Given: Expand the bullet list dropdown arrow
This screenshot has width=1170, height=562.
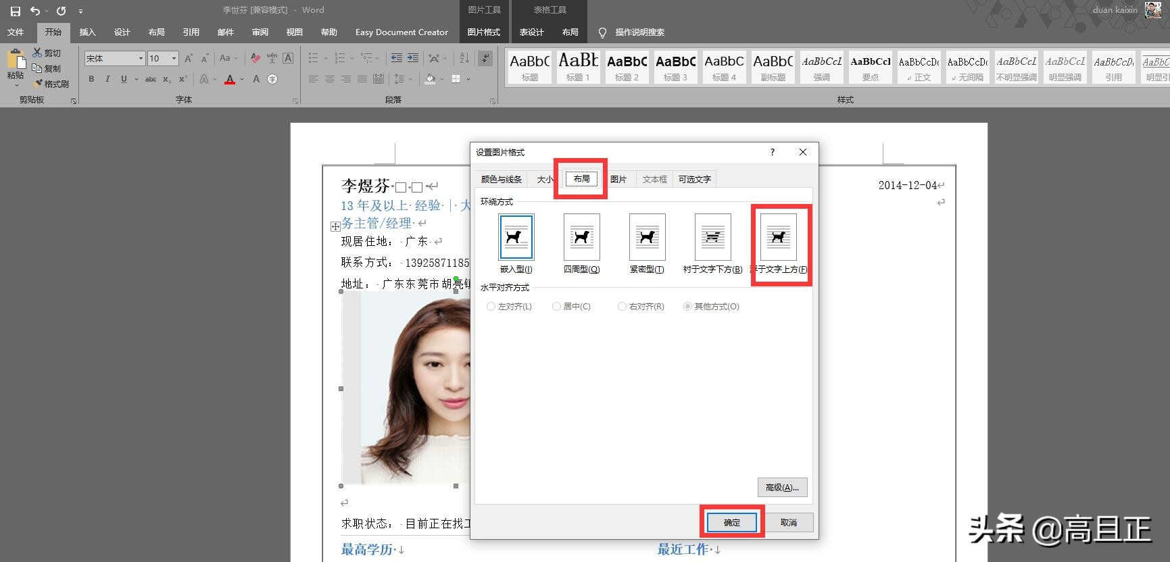Looking at the screenshot, I should [325, 58].
